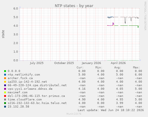Click the July 2025 axis label
The height and width of the screenshot is (117, 148).
click(x=37, y=63)
